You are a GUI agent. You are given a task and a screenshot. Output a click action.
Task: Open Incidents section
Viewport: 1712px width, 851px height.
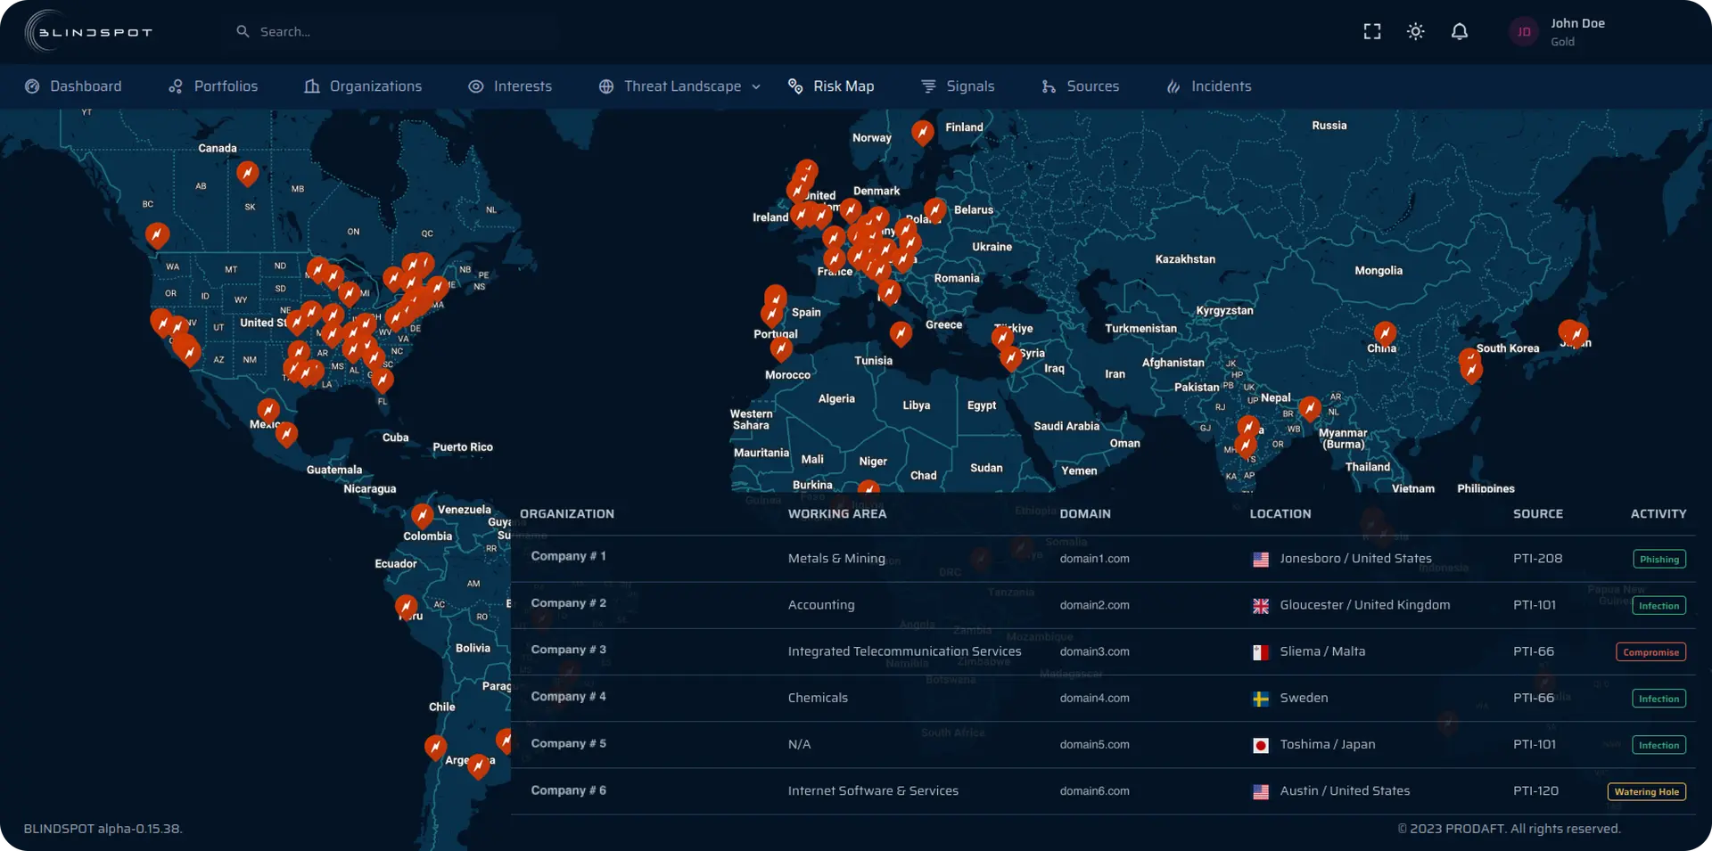click(x=1208, y=86)
